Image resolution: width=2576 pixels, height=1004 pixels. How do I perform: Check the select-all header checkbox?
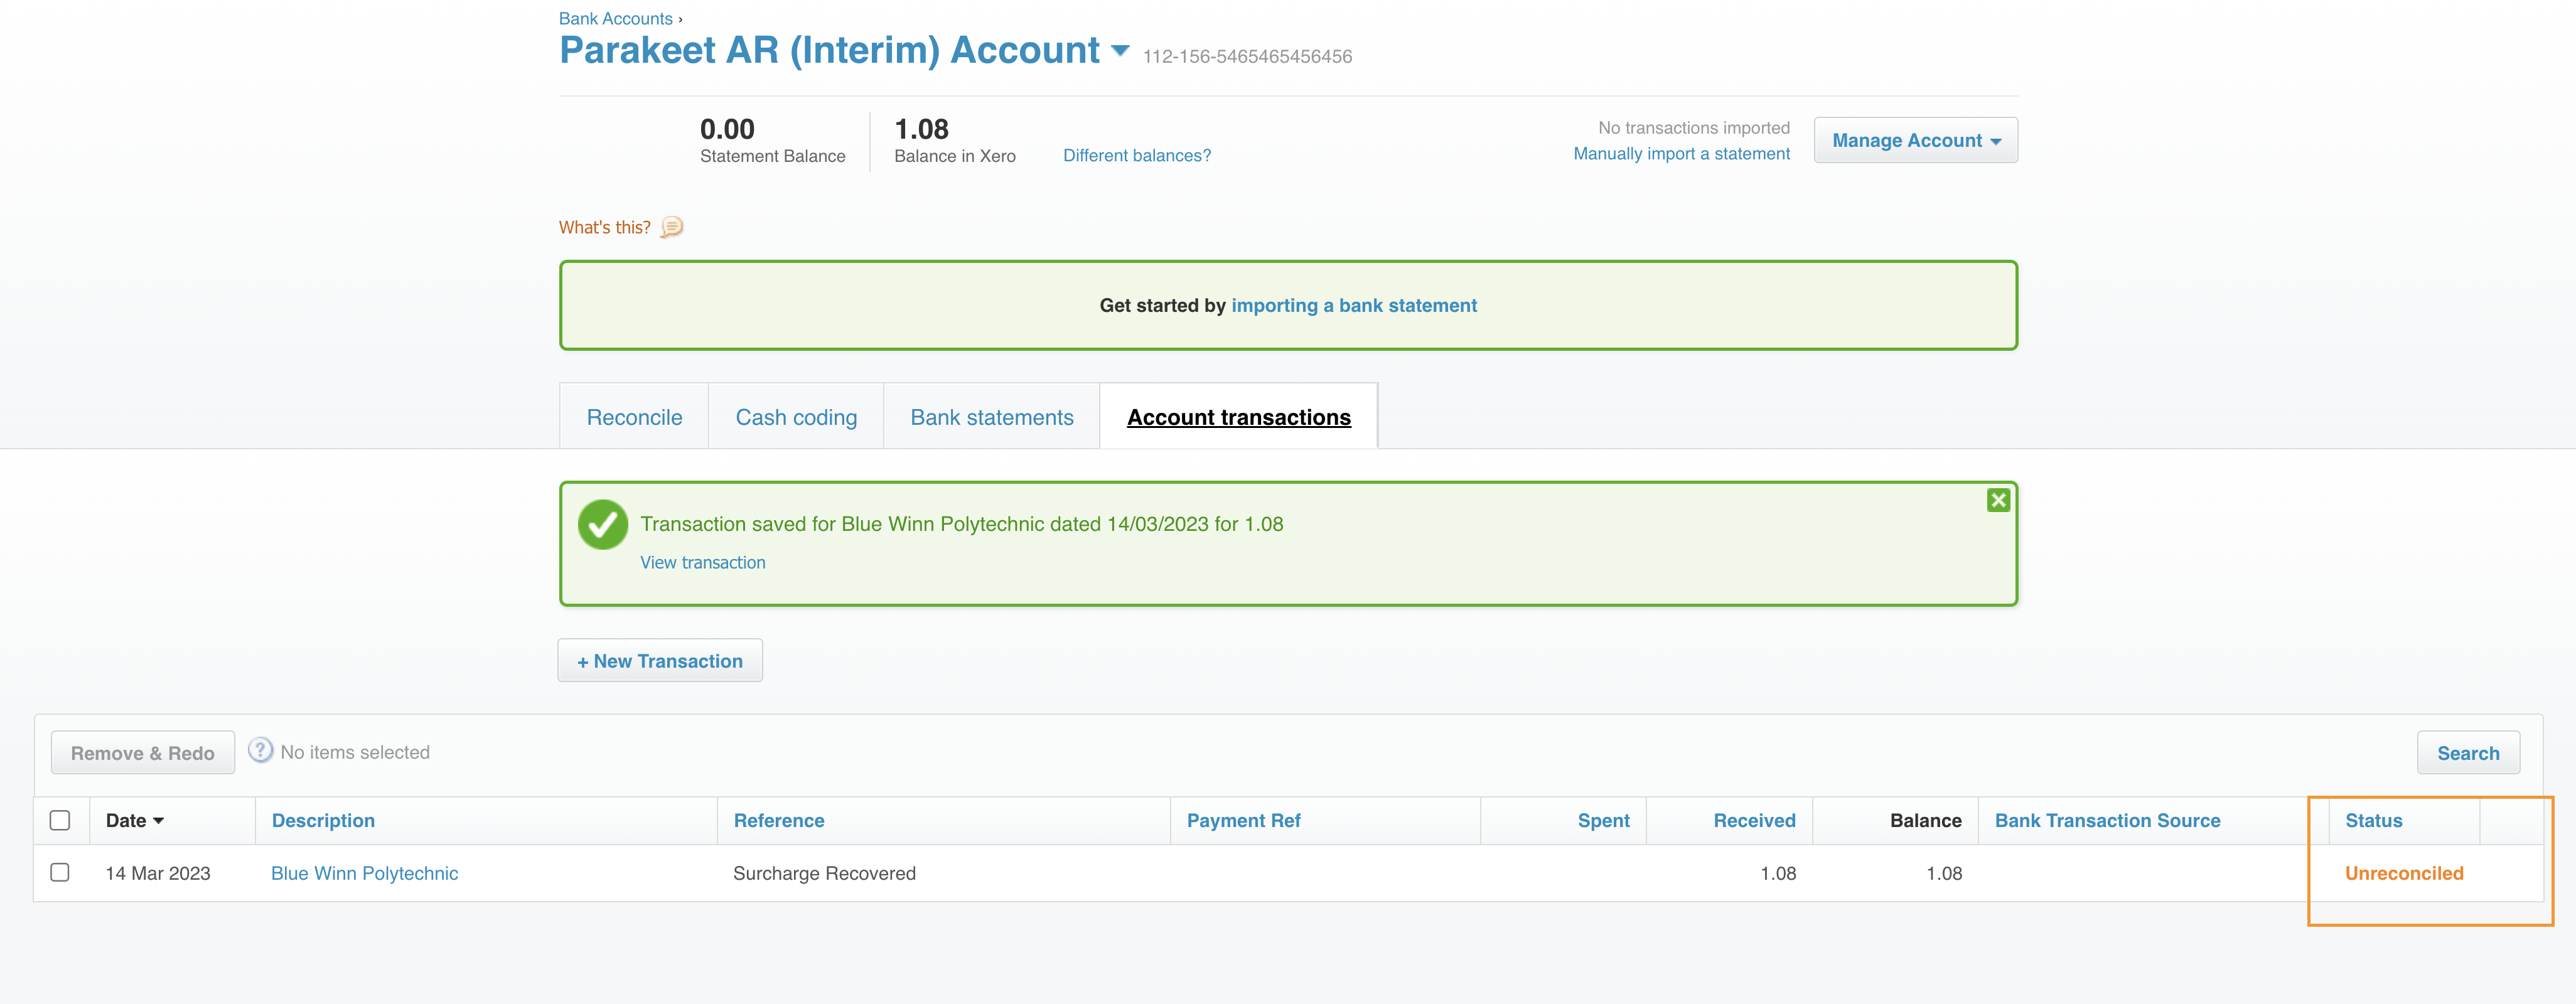click(x=60, y=821)
